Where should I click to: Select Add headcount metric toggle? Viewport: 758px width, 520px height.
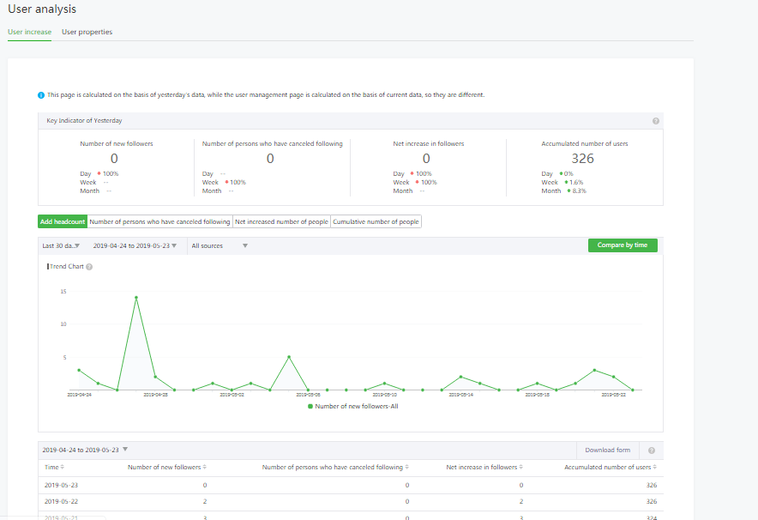[63, 221]
